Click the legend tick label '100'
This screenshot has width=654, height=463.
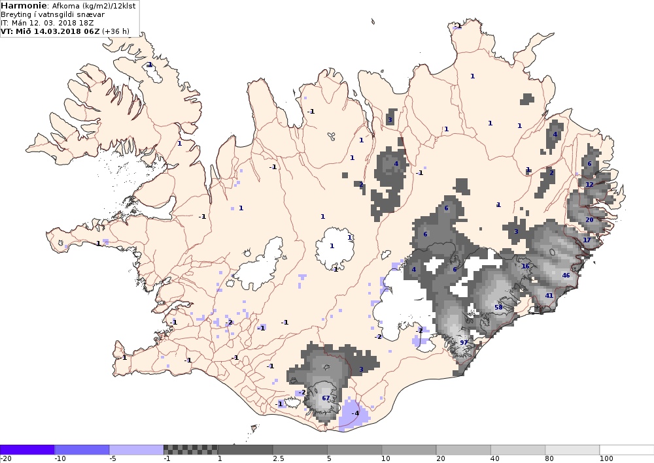pos(606,459)
